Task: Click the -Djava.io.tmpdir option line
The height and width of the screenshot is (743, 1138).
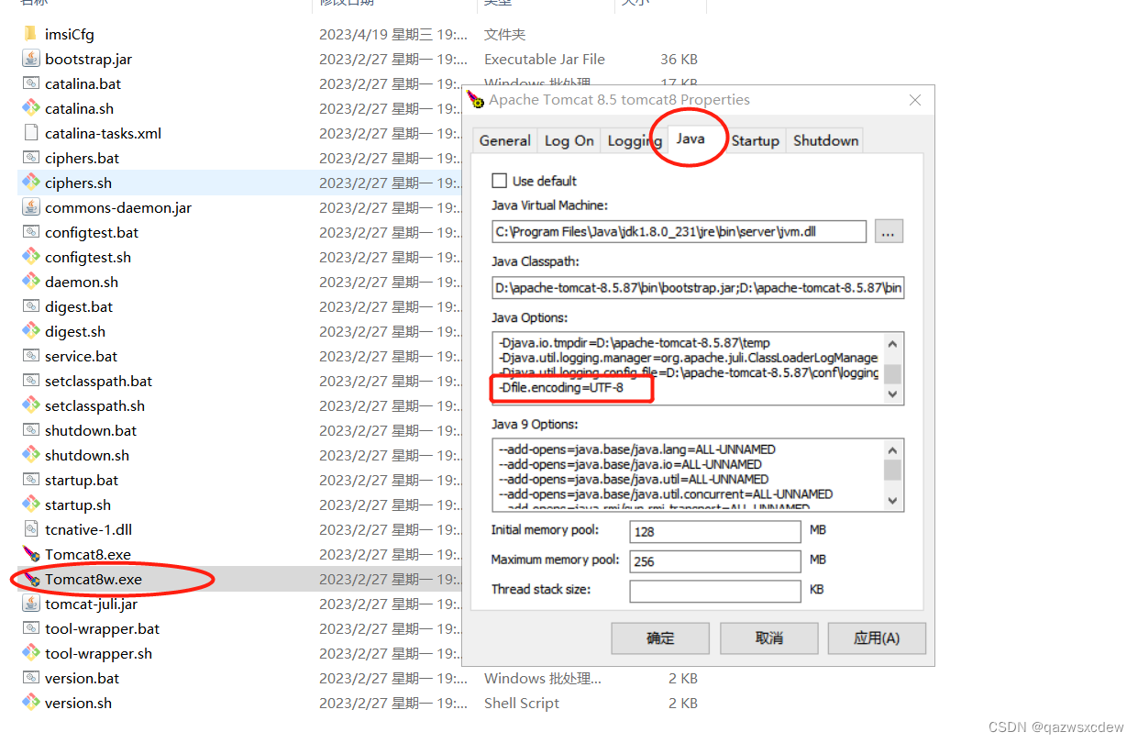Action: (634, 343)
